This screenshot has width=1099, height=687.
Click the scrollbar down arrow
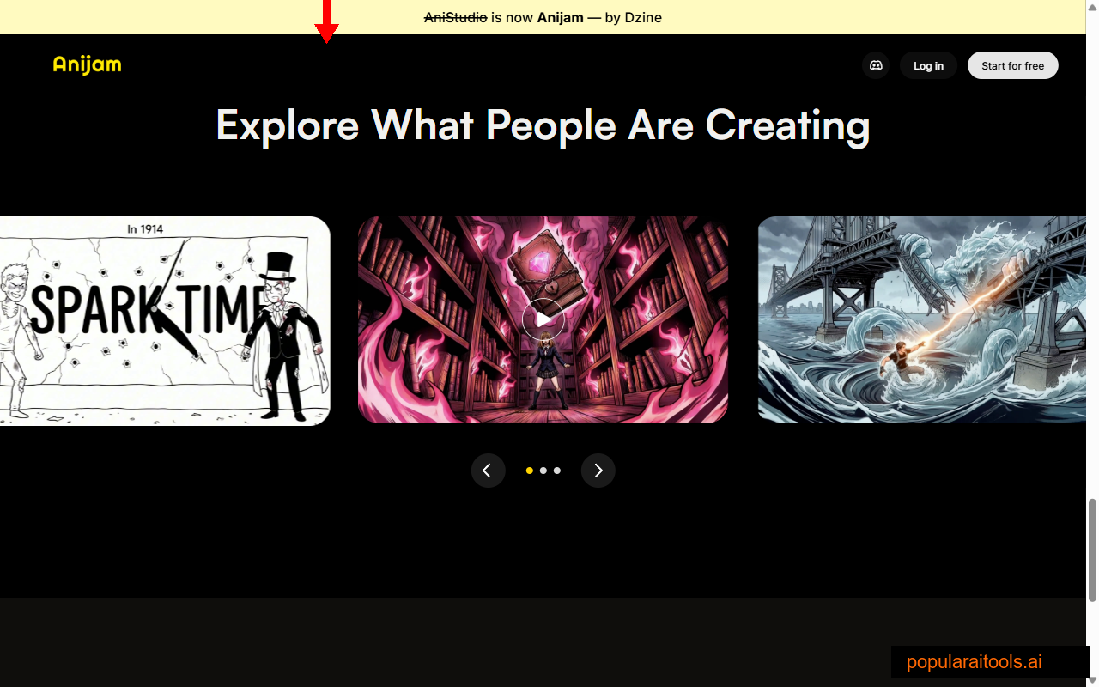tap(1092, 680)
